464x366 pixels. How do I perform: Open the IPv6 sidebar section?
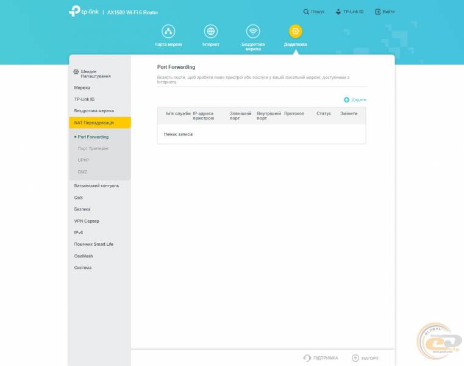[x=79, y=232]
